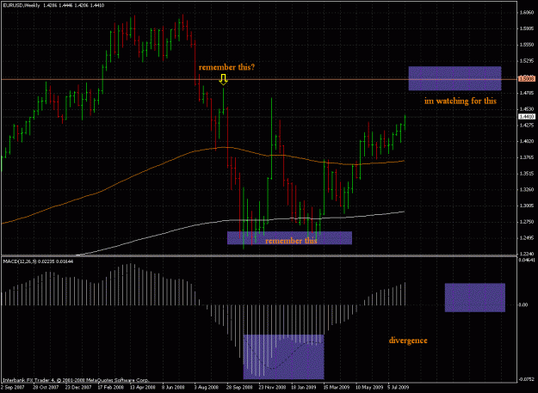
Task: Click the 1.4275 price axis label
Action: tap(527, 125)
